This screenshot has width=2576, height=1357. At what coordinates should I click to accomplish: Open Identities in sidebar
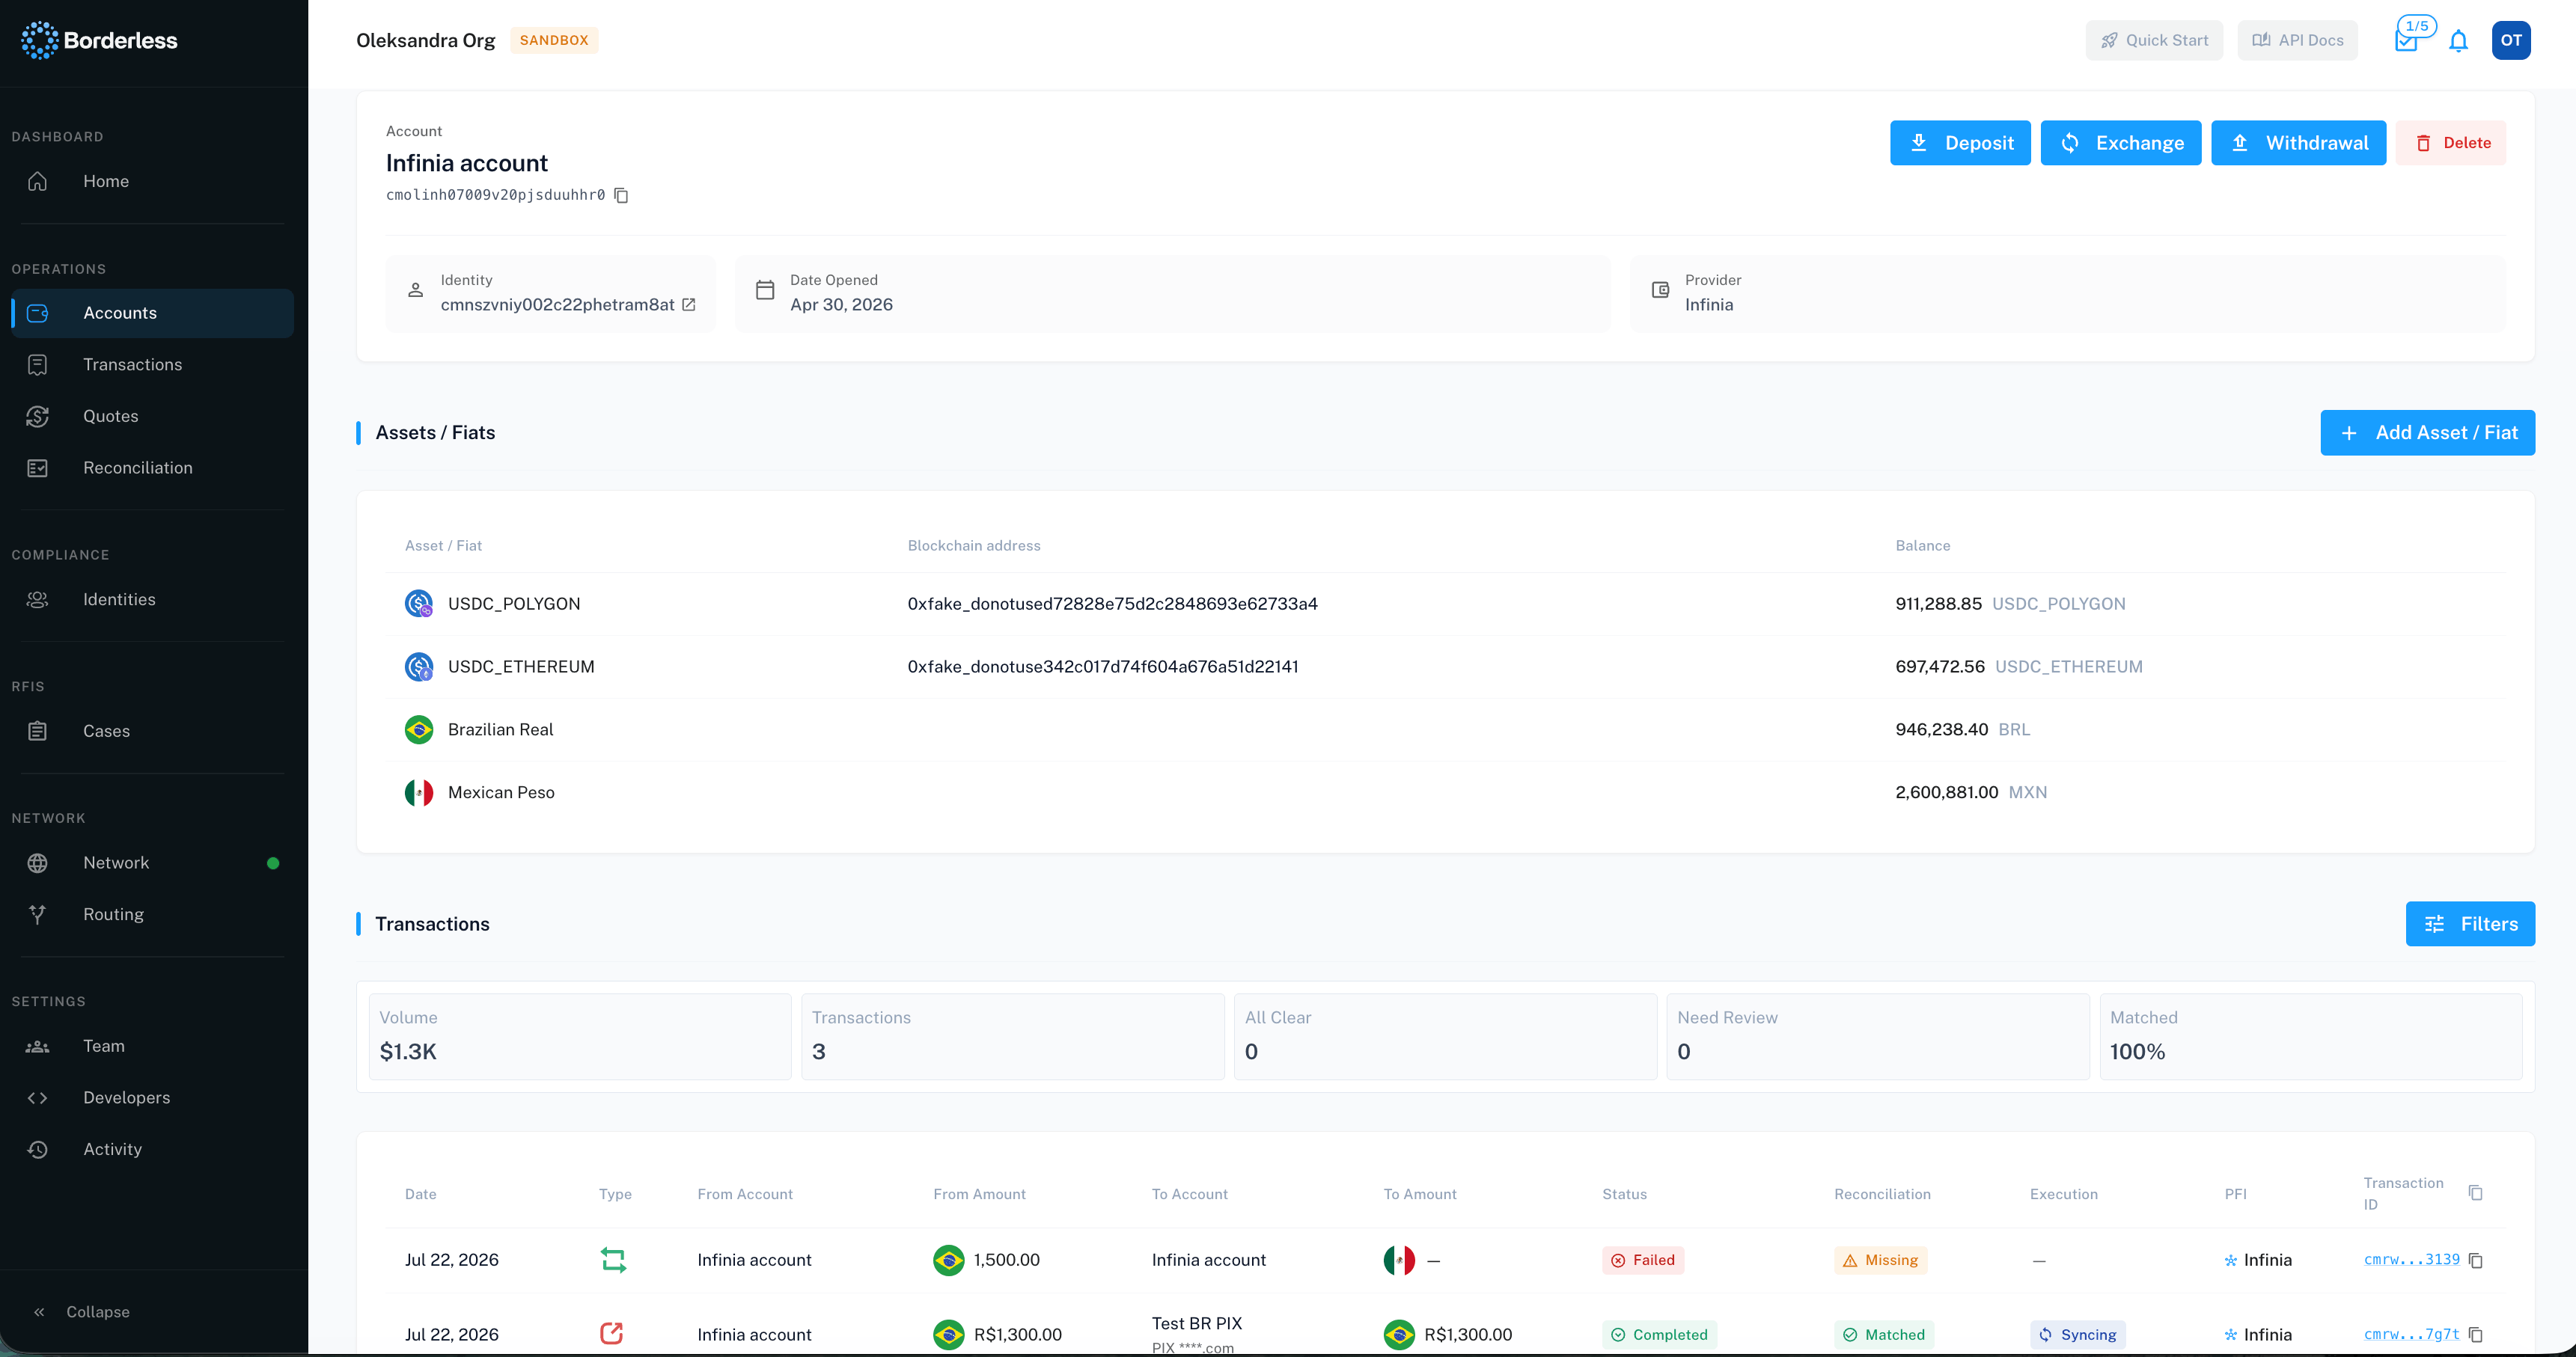click(x=153, y=599)
